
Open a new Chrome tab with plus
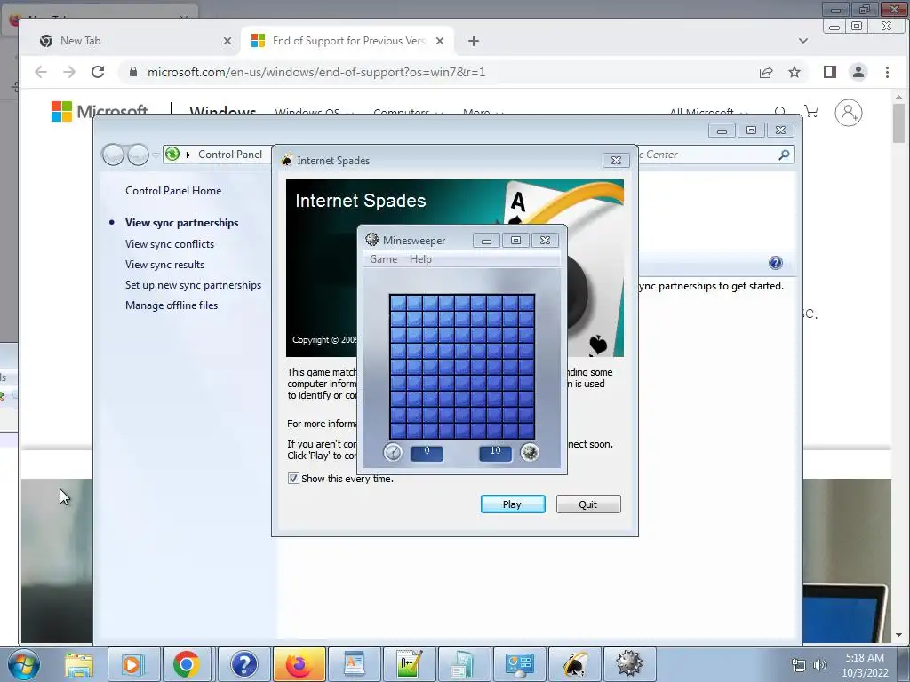tap(474, 41)
